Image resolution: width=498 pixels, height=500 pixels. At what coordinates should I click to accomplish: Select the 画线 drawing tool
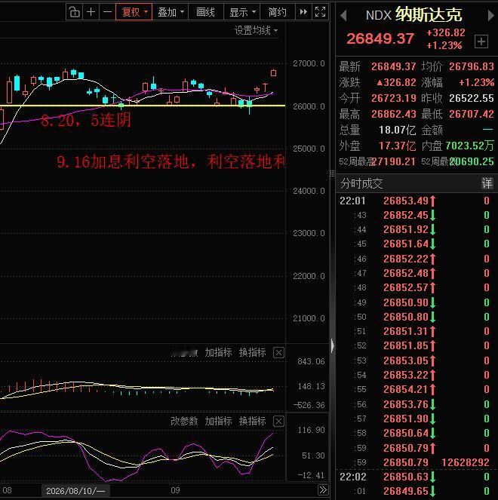206,12
